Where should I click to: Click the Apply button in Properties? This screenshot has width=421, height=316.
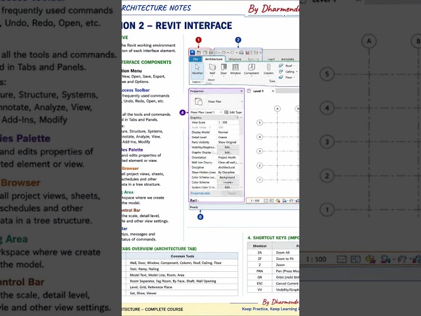pyautogui.click(x=232, y=193)
